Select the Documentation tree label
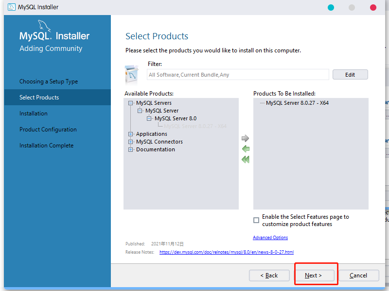The image size is (389, 291). point(156,150)
